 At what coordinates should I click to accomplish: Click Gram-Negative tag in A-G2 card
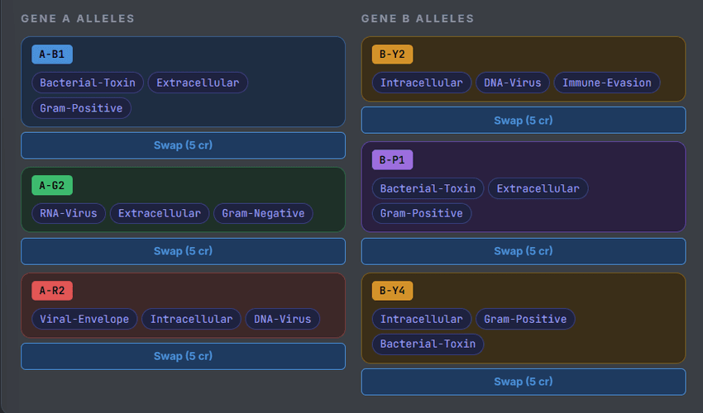263,213
